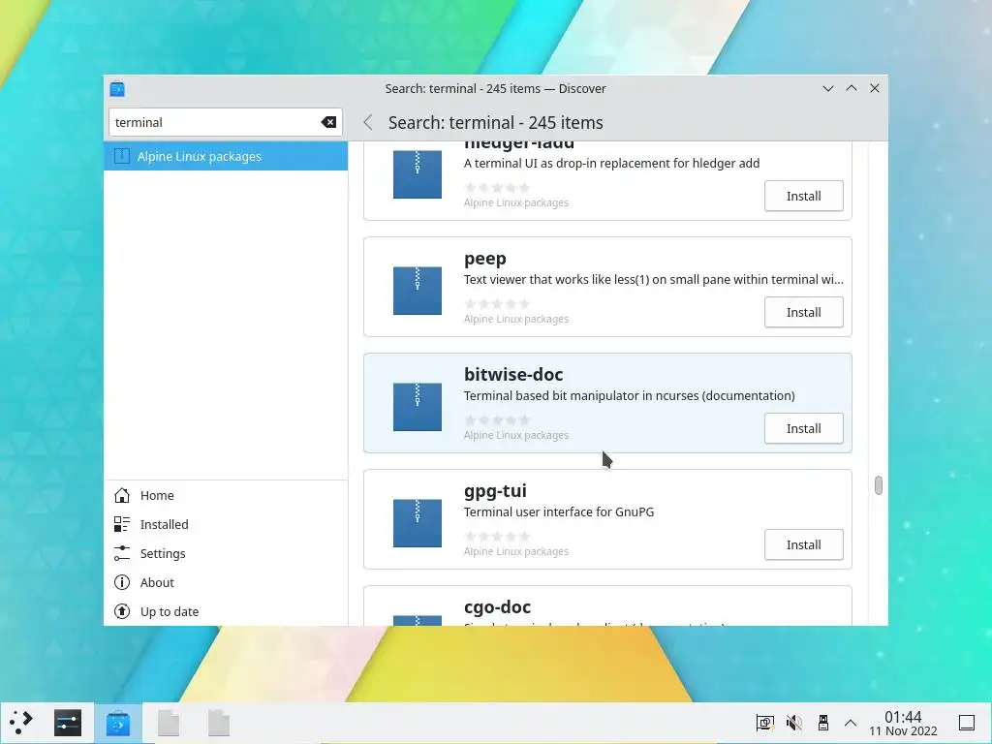Click the results list scrollbar handle

point(878,485)
